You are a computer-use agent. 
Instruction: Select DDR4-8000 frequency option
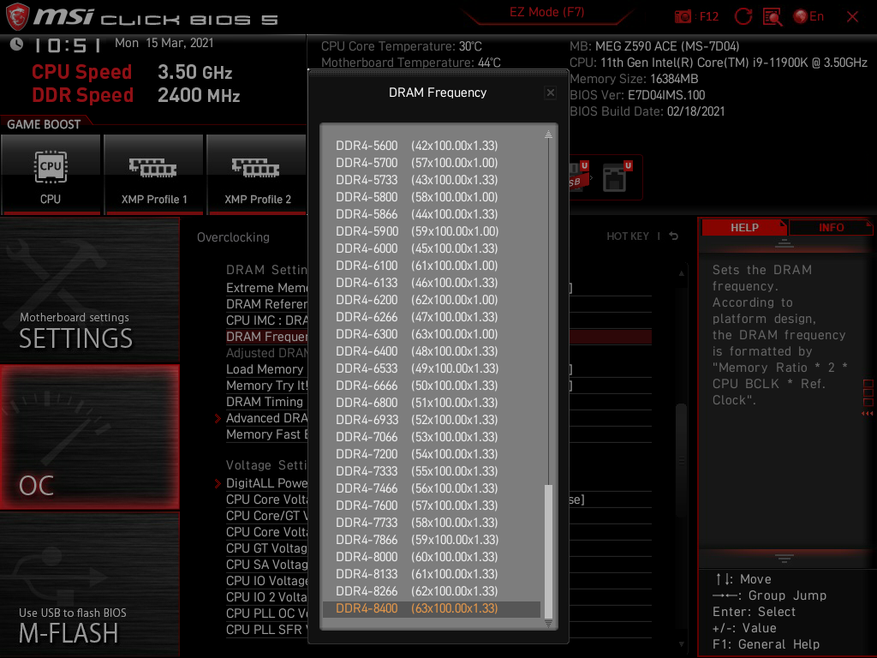(432, 557)
